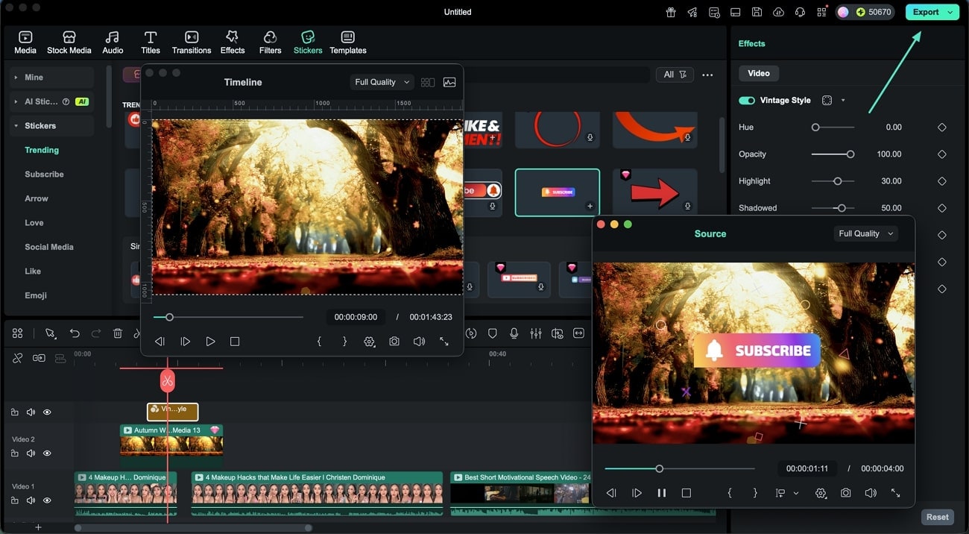Screen dimensions: 969x534
Task: Click the undo arrow in the timeline toolbar
Action: (x=75, y=333)
